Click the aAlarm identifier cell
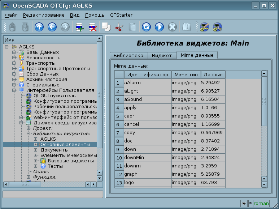279x209 pixels. tap(148, 83)
